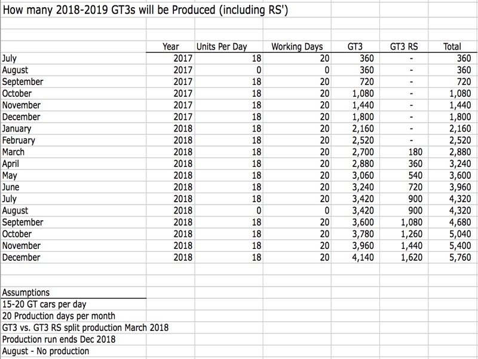
Task: Select the GT3 cell '4,140'
Action: pos(363,257)
